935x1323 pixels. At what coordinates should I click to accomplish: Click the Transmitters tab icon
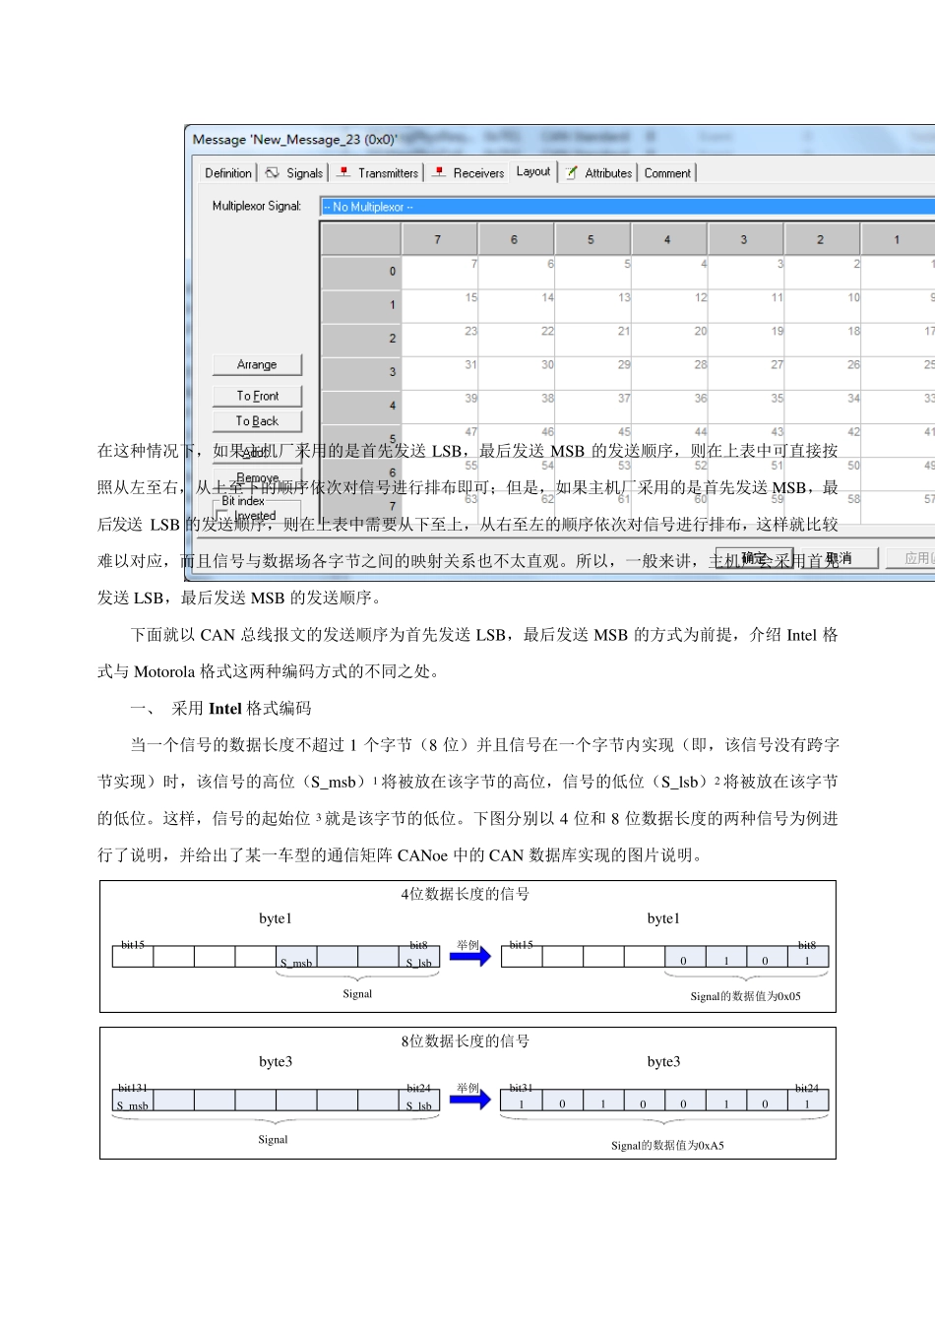pyautogui.click(x=343, y=172)
